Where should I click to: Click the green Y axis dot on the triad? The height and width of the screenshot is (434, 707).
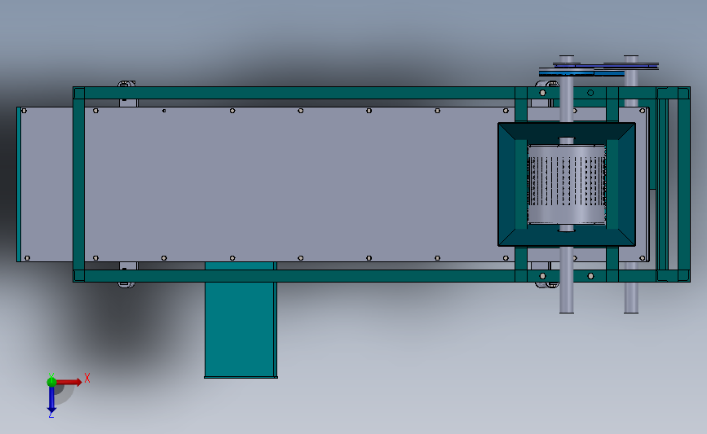51,382
